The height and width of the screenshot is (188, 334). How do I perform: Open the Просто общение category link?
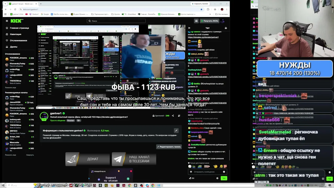58,121
